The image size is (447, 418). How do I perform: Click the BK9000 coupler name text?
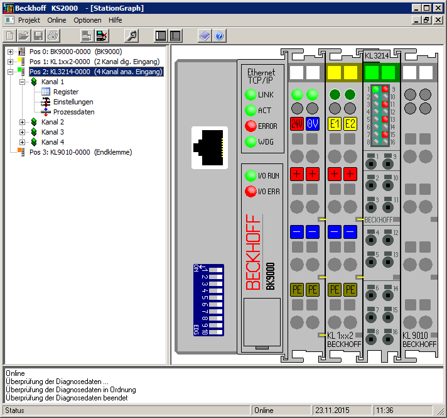(x=270, y=276)
